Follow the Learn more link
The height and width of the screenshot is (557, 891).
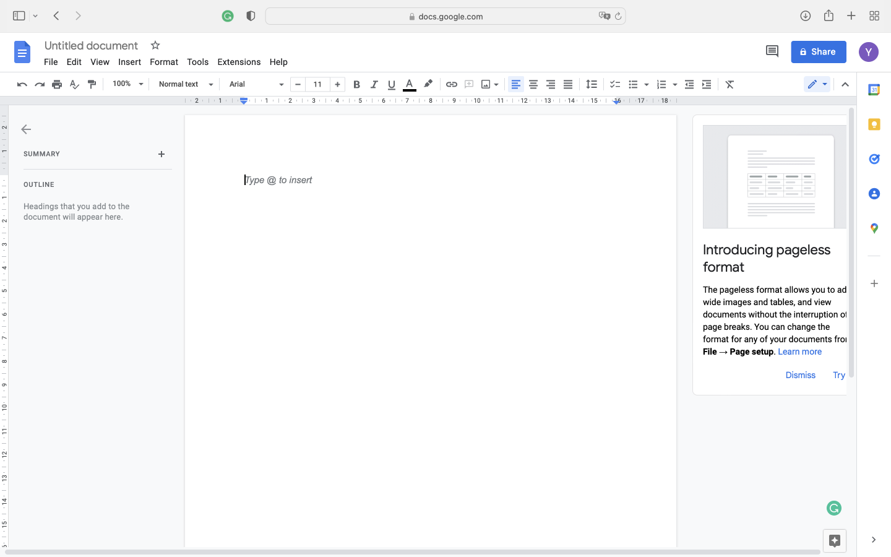point(800,352)
